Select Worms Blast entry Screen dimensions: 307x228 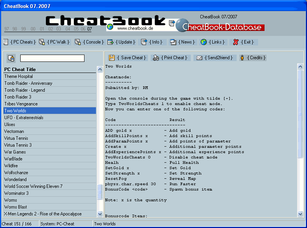click(x=50, y=207)
